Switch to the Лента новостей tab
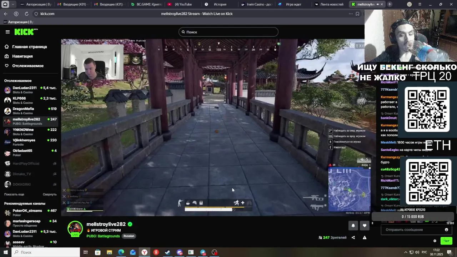The image size is (457, 257). pyautogui.click(x=330, y=4)
